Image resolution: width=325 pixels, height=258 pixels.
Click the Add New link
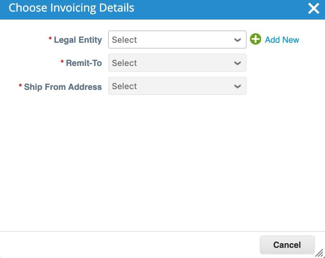282,39
